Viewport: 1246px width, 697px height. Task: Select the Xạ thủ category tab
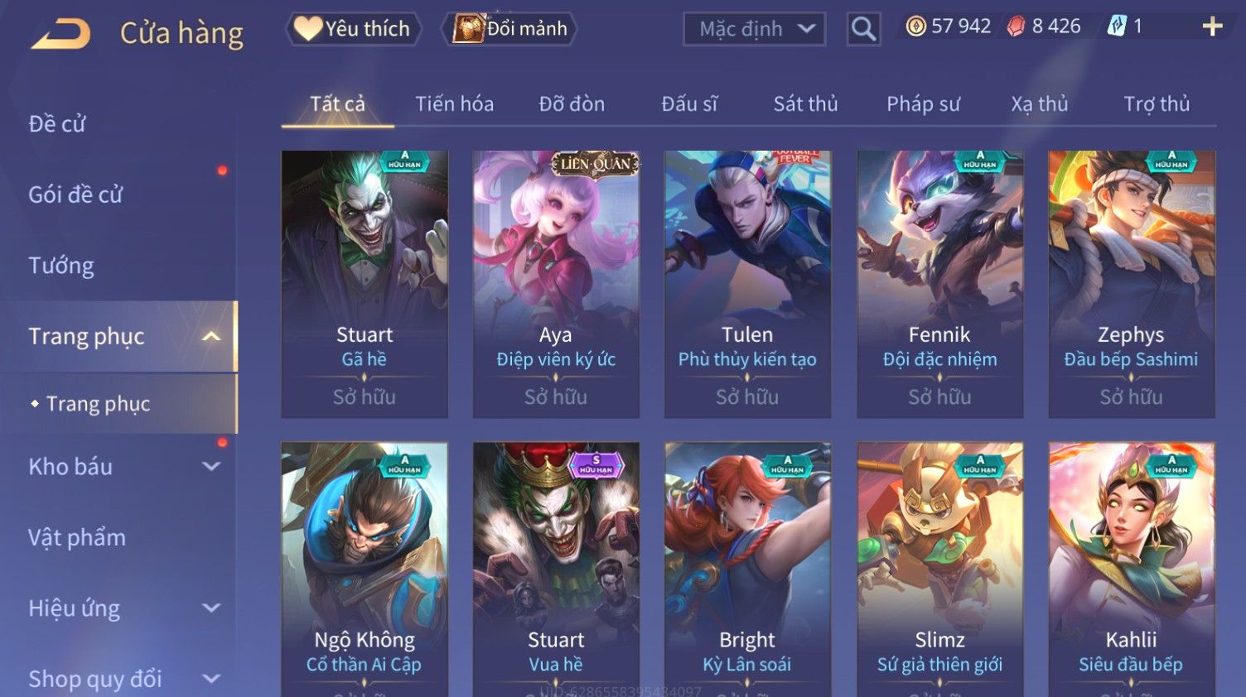(1039, 104)
